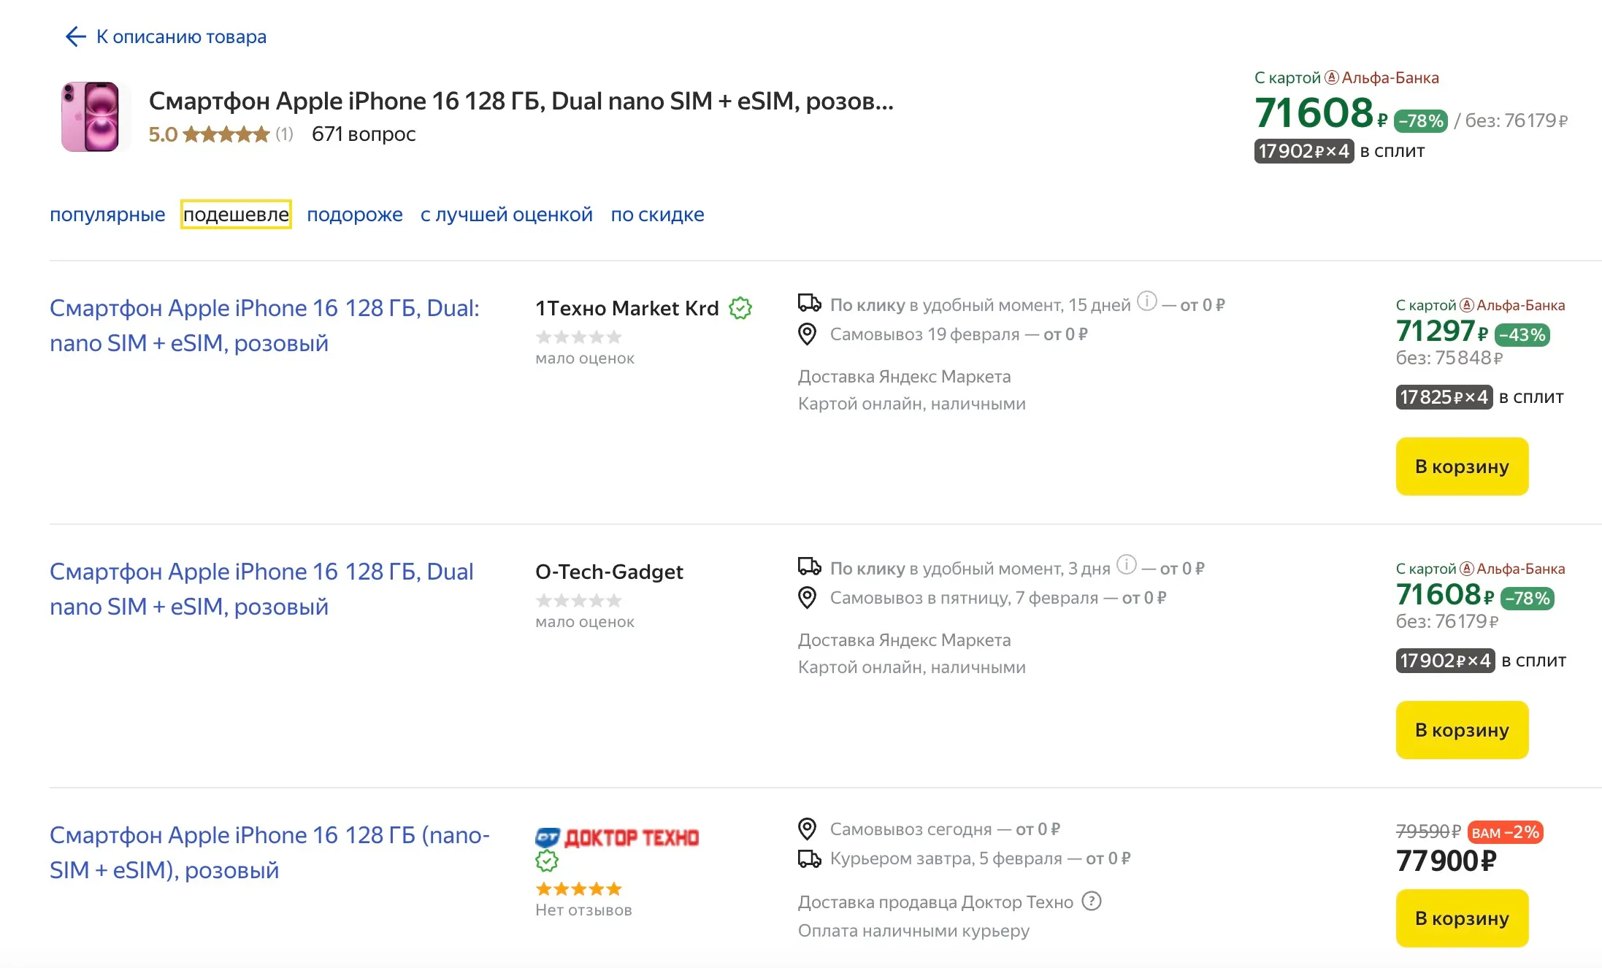Click pickup pin icon in O-Tech-Gadget offer
Viewport: 1602px width, 968px height.
(807, 598)
